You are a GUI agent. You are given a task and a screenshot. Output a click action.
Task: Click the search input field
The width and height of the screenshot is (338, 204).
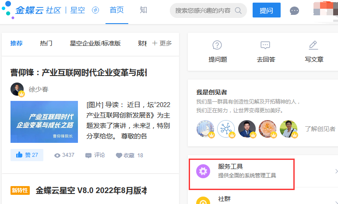click(x=203, y=10)
